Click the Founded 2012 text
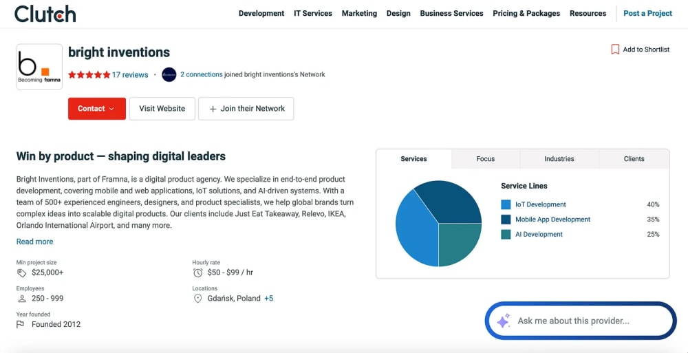The image size is (688, 353). coord(56,325)
